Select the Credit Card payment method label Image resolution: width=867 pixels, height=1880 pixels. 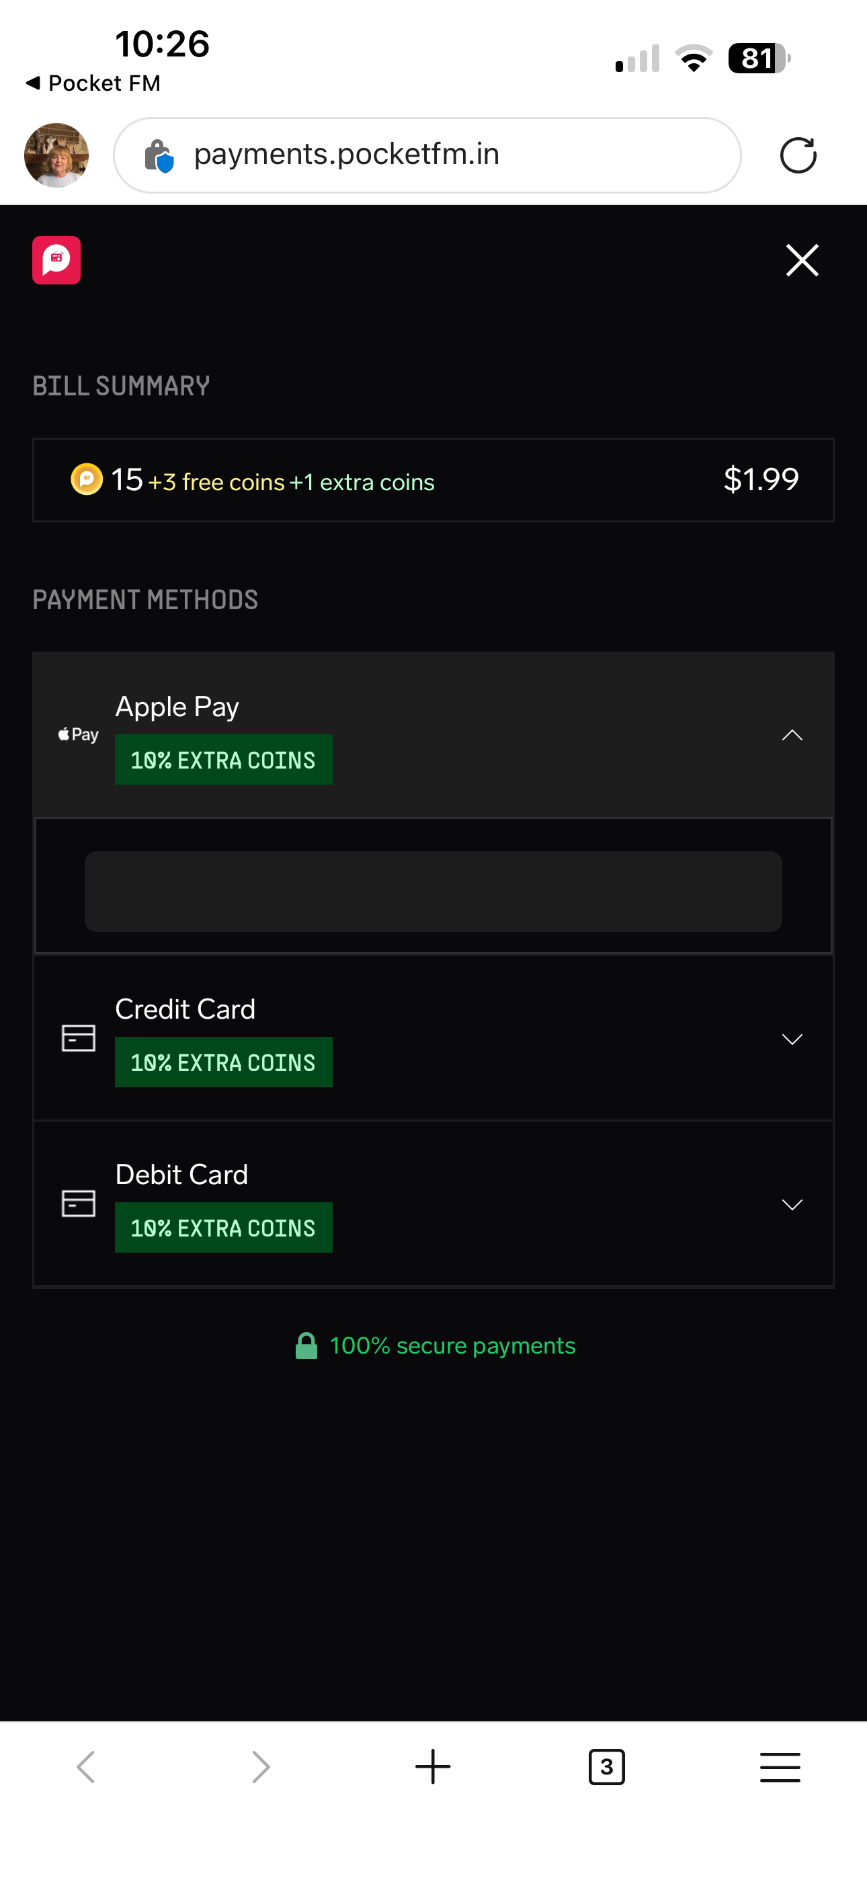click(185, 1009)
